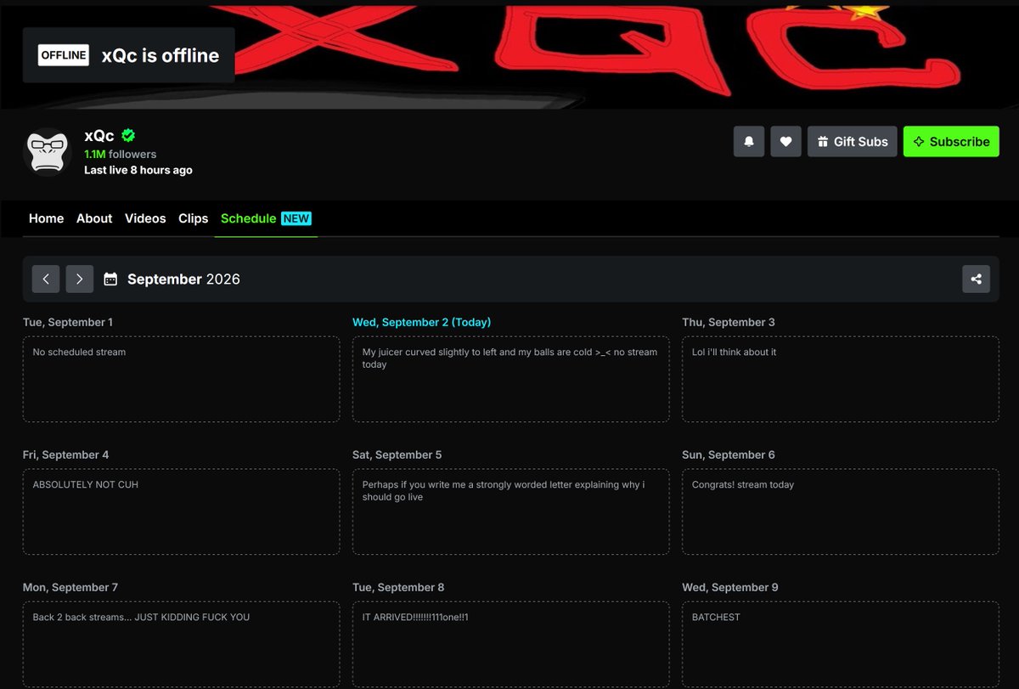
Task: Click the NEW badge beside Schedule
Action: click(x=296, y=218)
